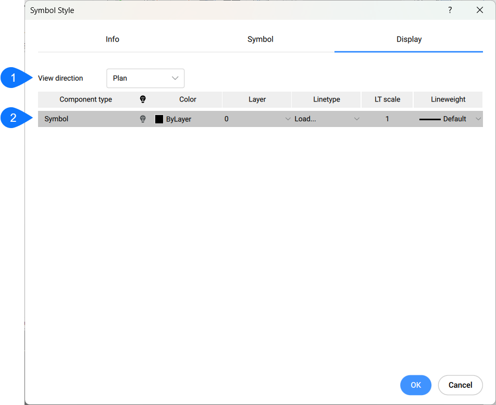Select the Symbol component row name
Screen dimensions: 496x405
(x=56, y=119)
